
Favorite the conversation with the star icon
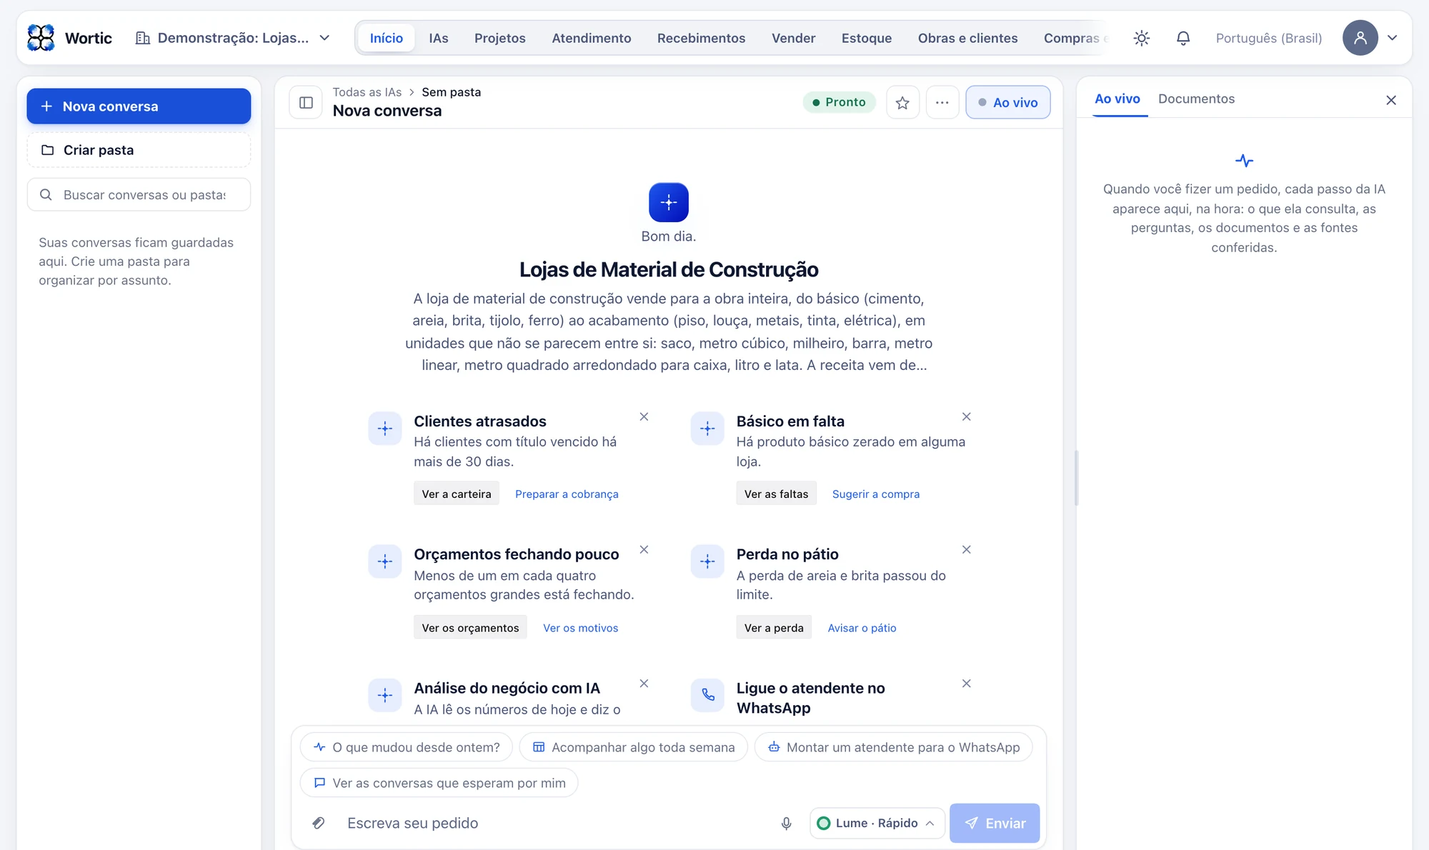point(902,102)
